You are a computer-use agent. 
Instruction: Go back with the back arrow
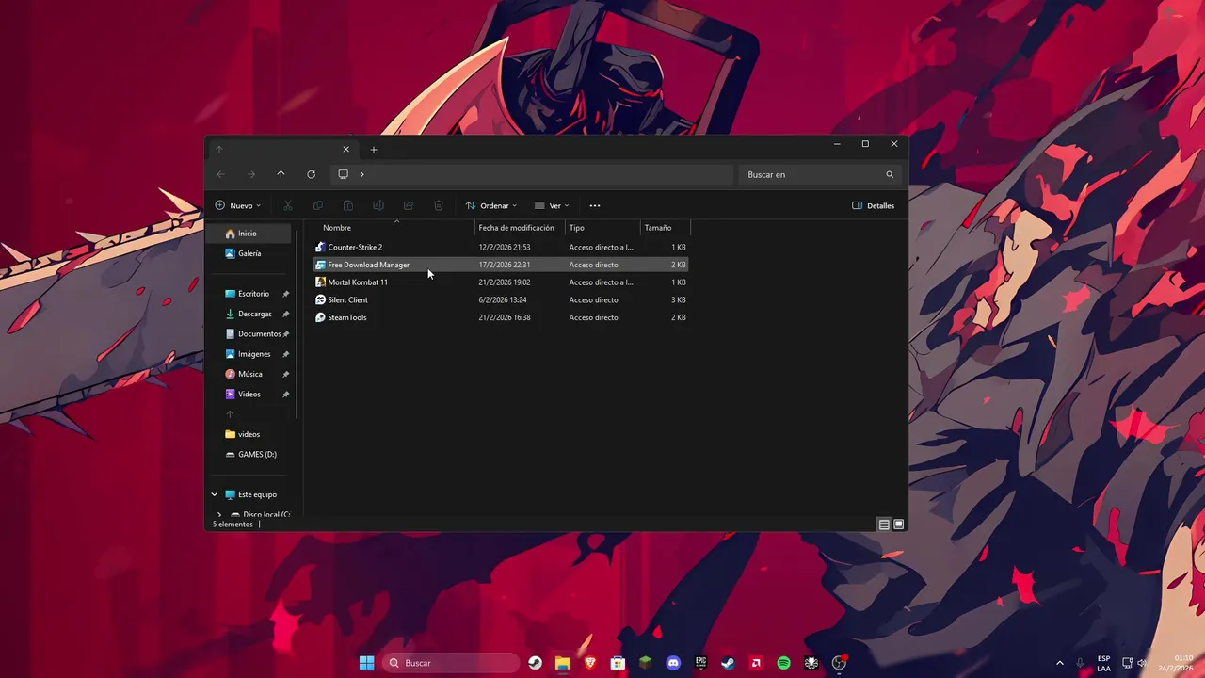click(220, 174)
